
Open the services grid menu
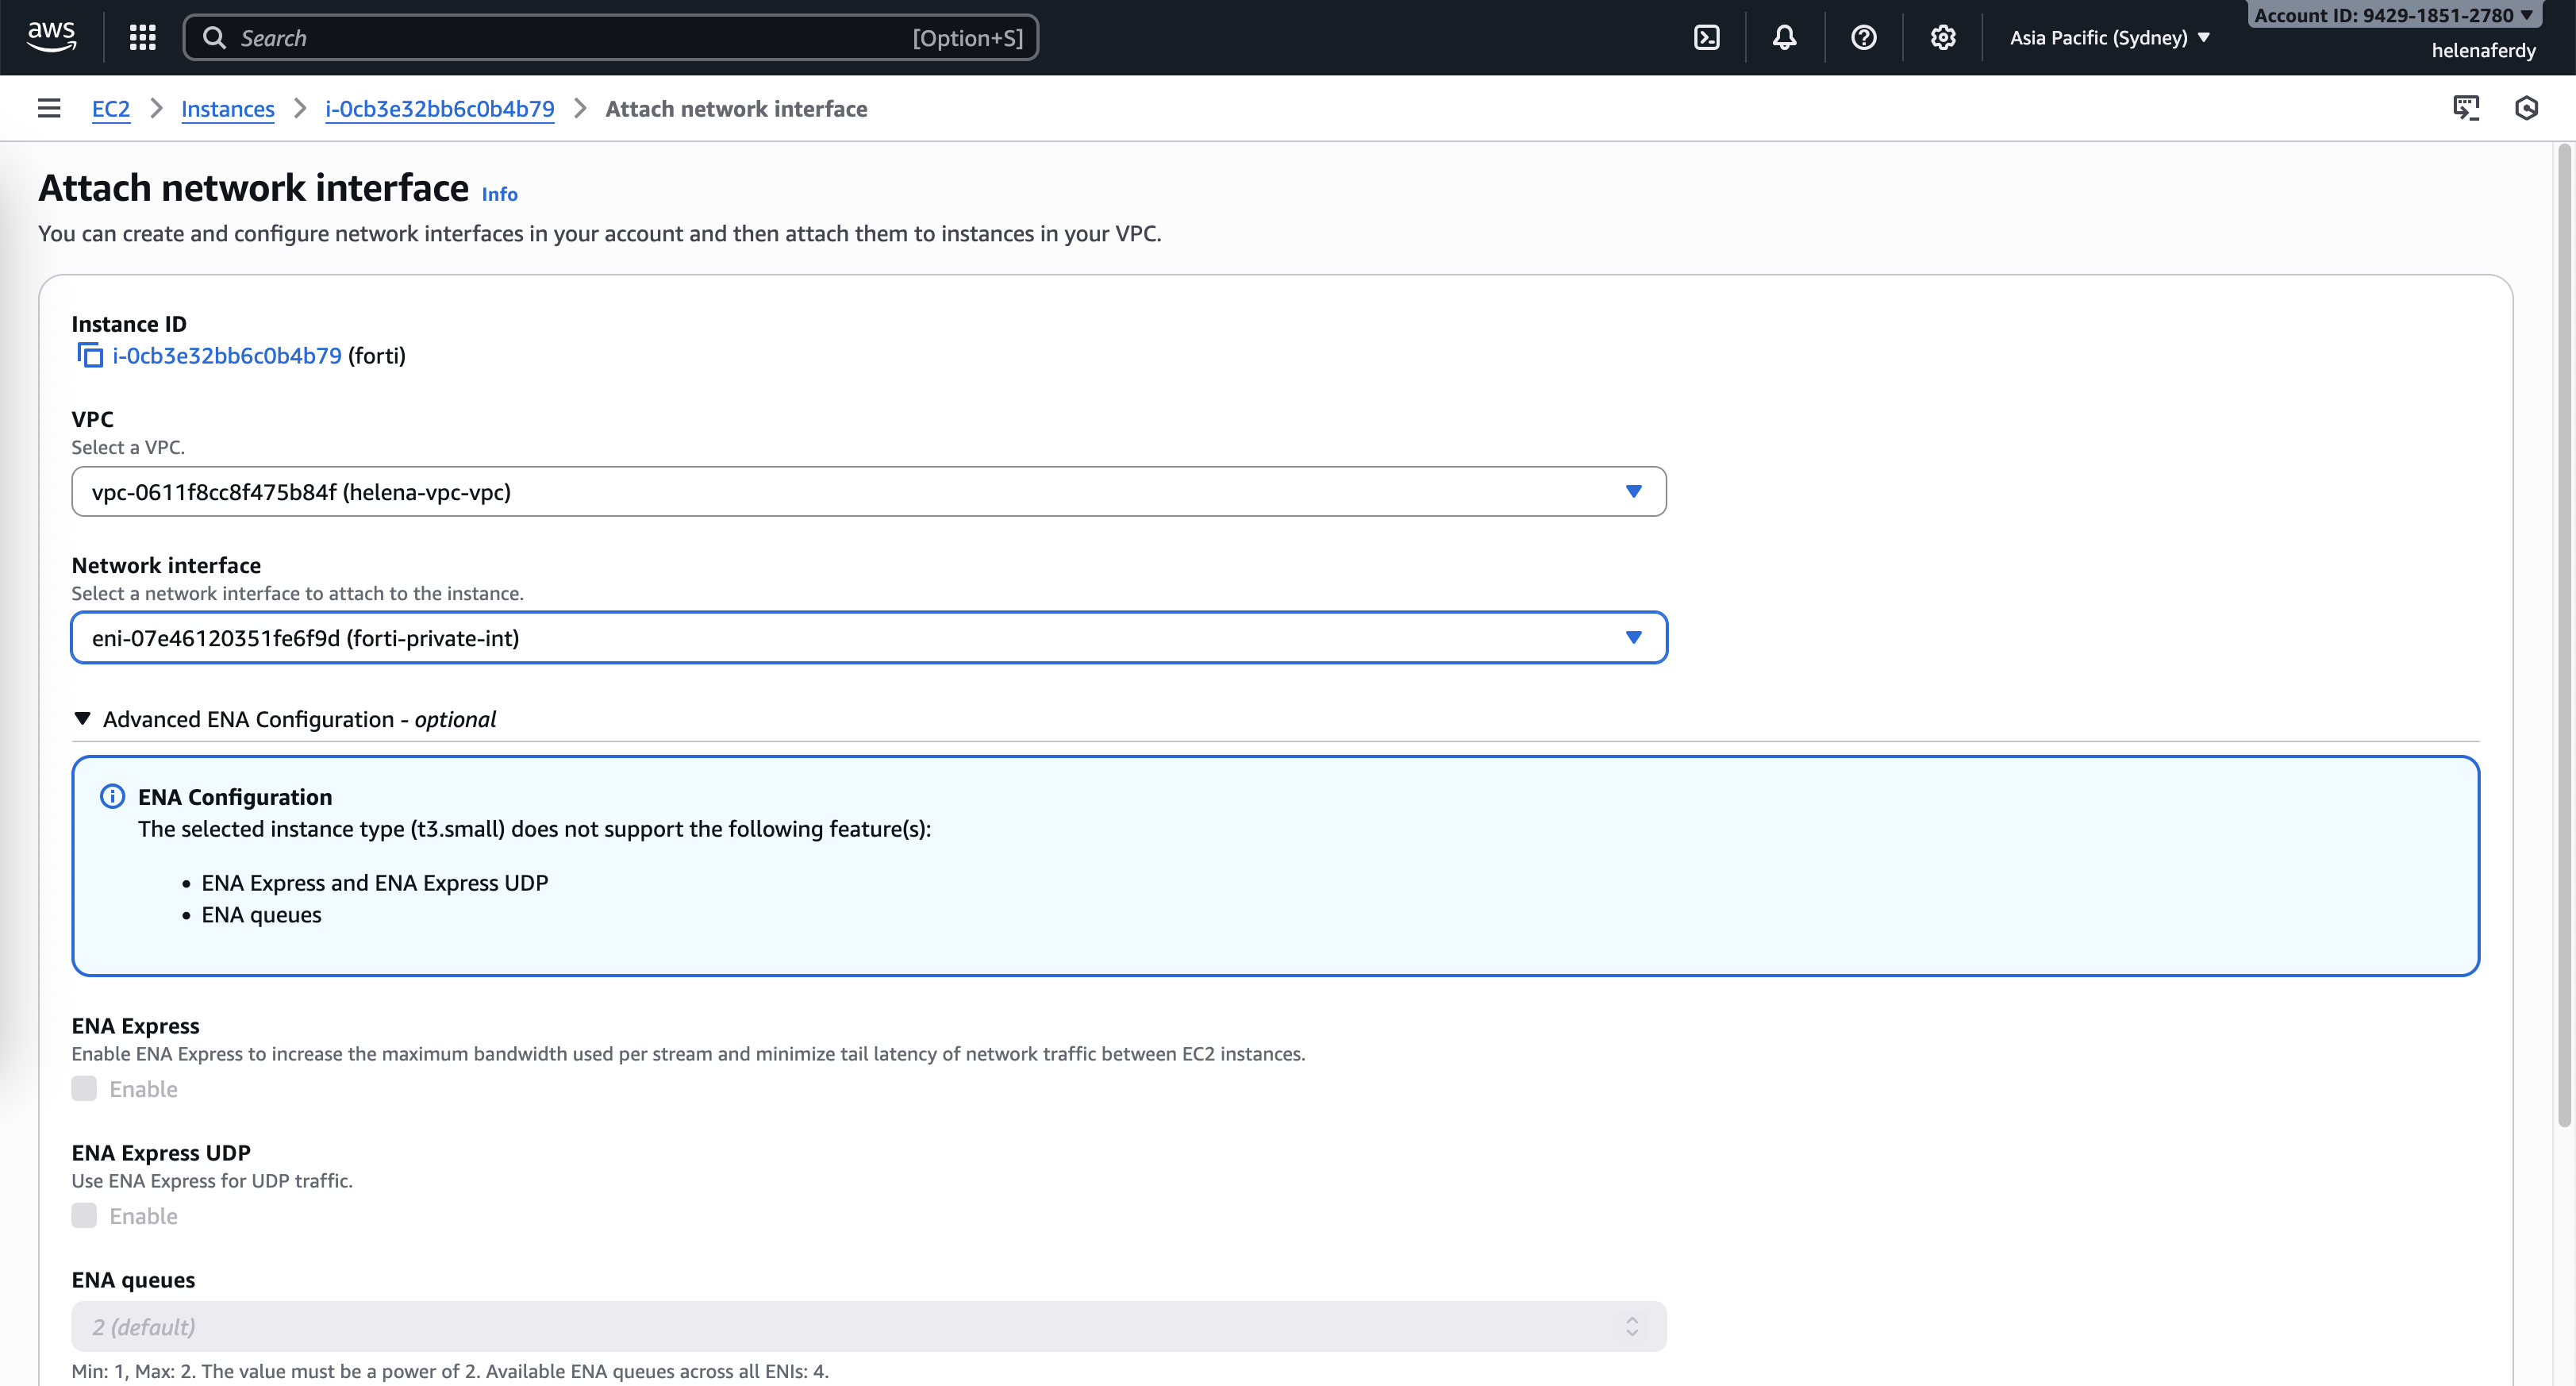[142, 37]
